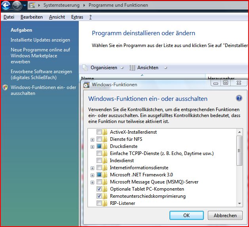Select Programme und Funktionen breadcrumb
Screen dimensions: 249x227
[x=118, y=5]
